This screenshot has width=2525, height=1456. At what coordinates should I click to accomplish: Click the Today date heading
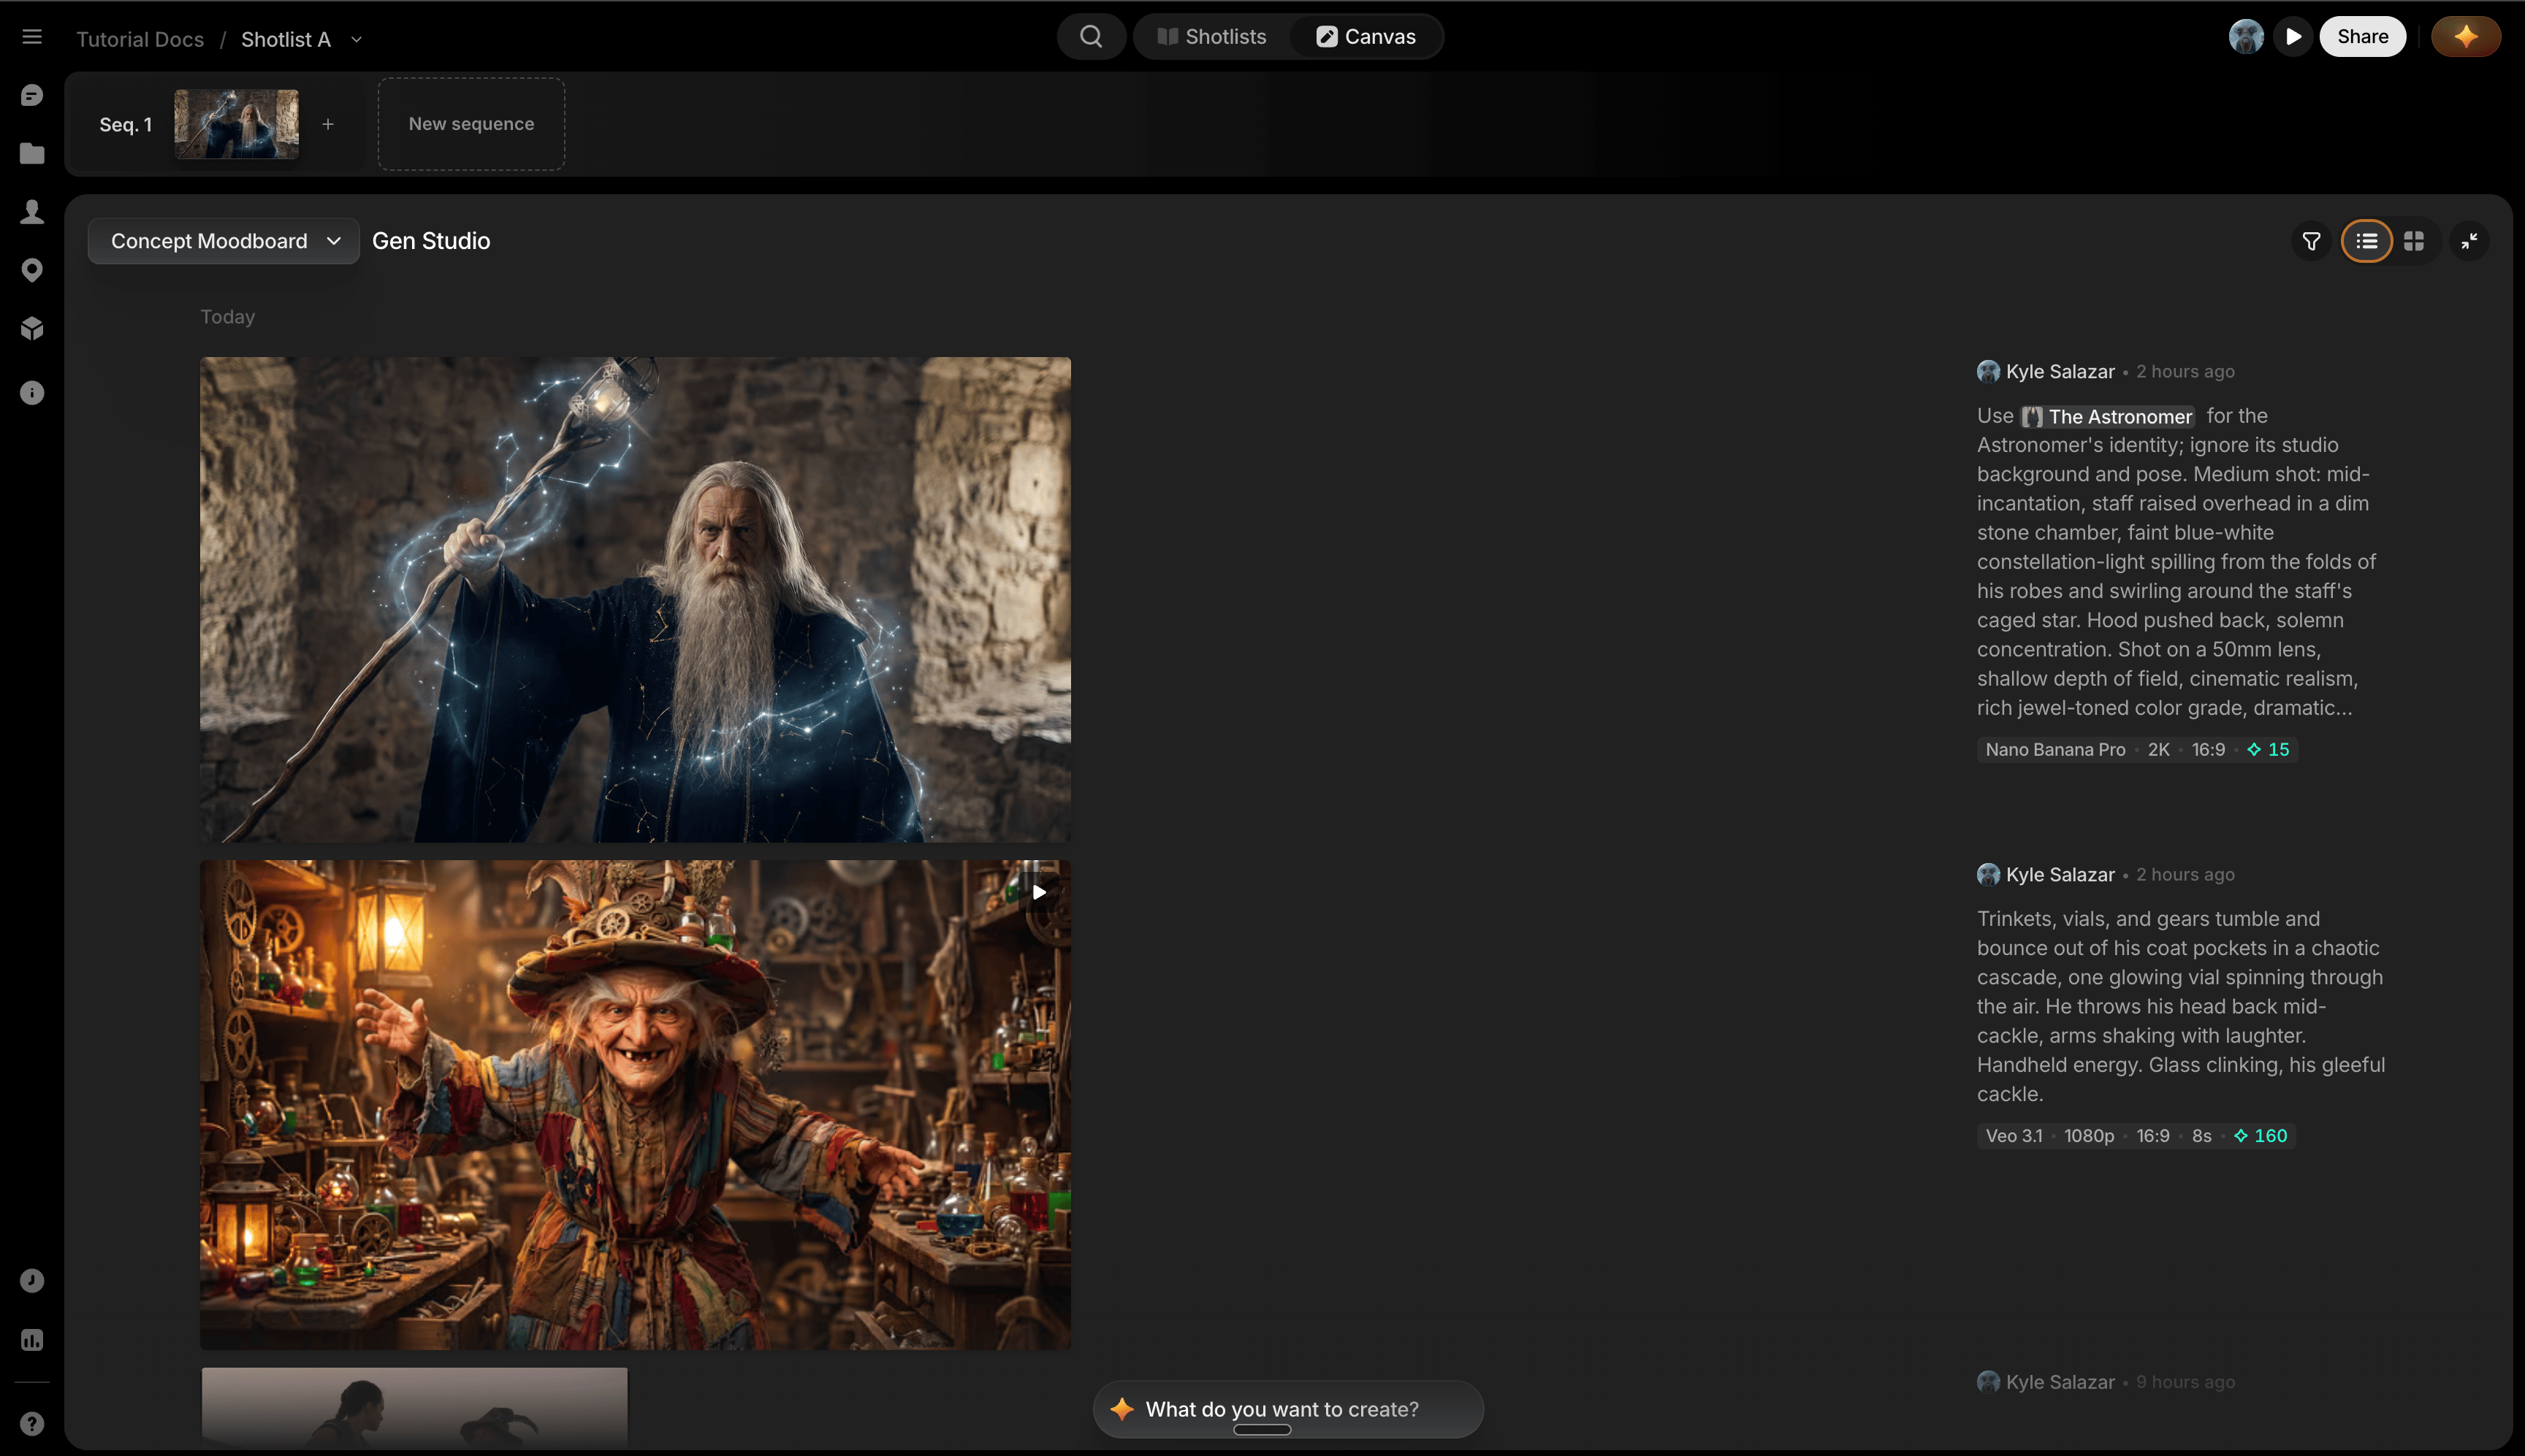click(x=227, y=317)
